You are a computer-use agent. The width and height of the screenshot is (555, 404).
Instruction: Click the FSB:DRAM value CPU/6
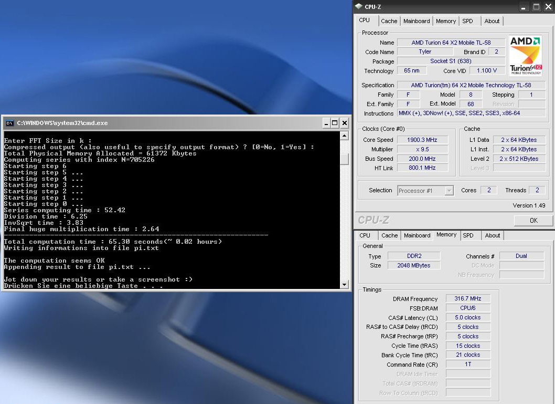tap(468, 308)
